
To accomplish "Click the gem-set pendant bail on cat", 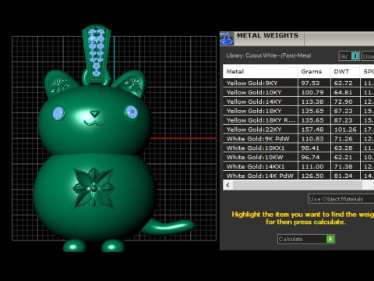I will pyautogui.click(x=96, y=54).
